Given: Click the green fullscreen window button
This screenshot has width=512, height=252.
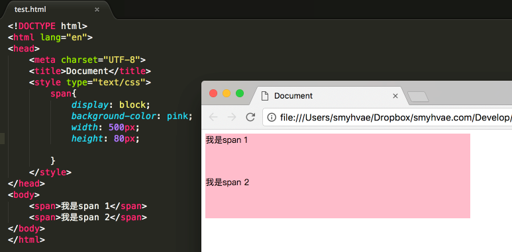Looking at the screenshot, I should point(240,93).
